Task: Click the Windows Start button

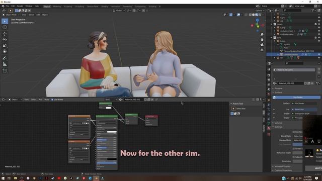Action: tap(3, 178)
